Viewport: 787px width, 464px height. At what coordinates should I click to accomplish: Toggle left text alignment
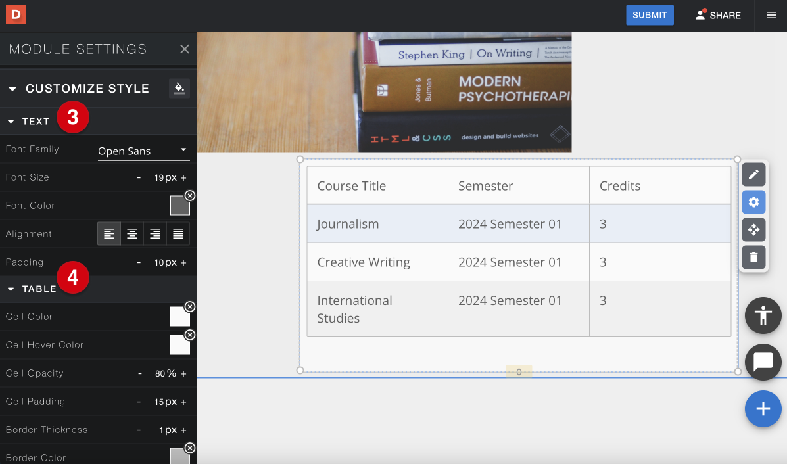[x=109, y=233]
